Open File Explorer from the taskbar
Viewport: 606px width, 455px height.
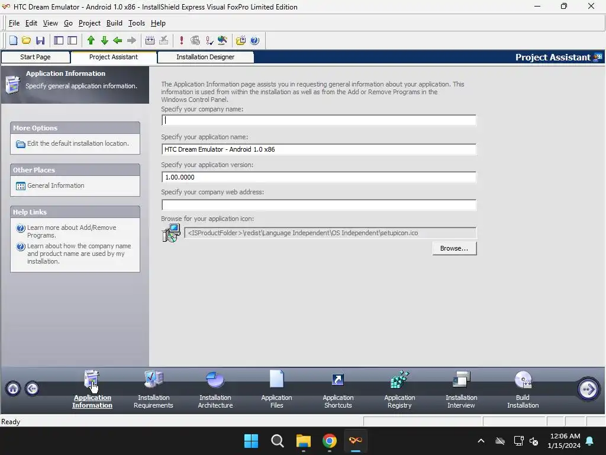[304, 441]
